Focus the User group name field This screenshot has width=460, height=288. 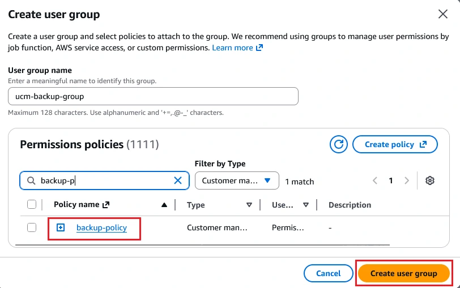click(x=153, y=96)
